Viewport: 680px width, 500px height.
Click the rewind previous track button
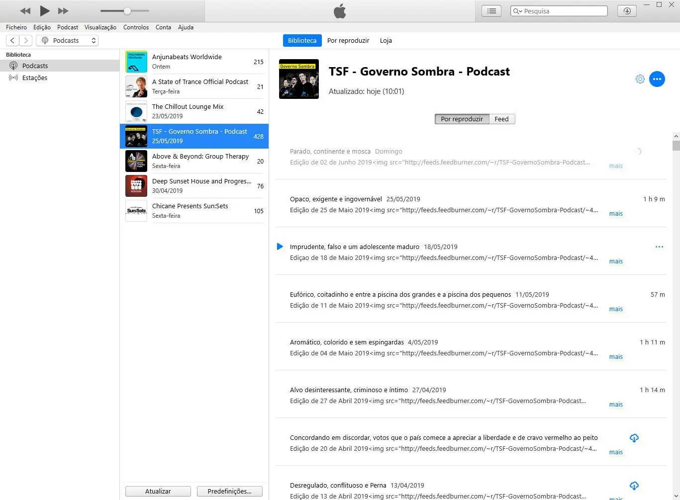click(25, 11)
